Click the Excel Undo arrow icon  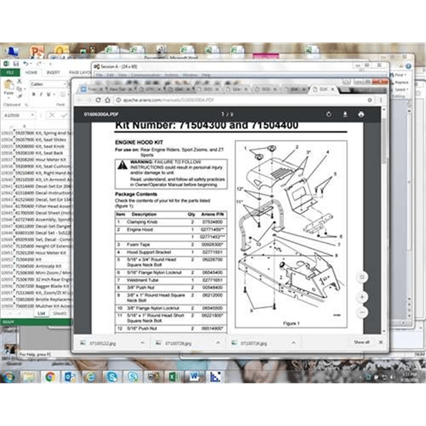pos(25,64)
